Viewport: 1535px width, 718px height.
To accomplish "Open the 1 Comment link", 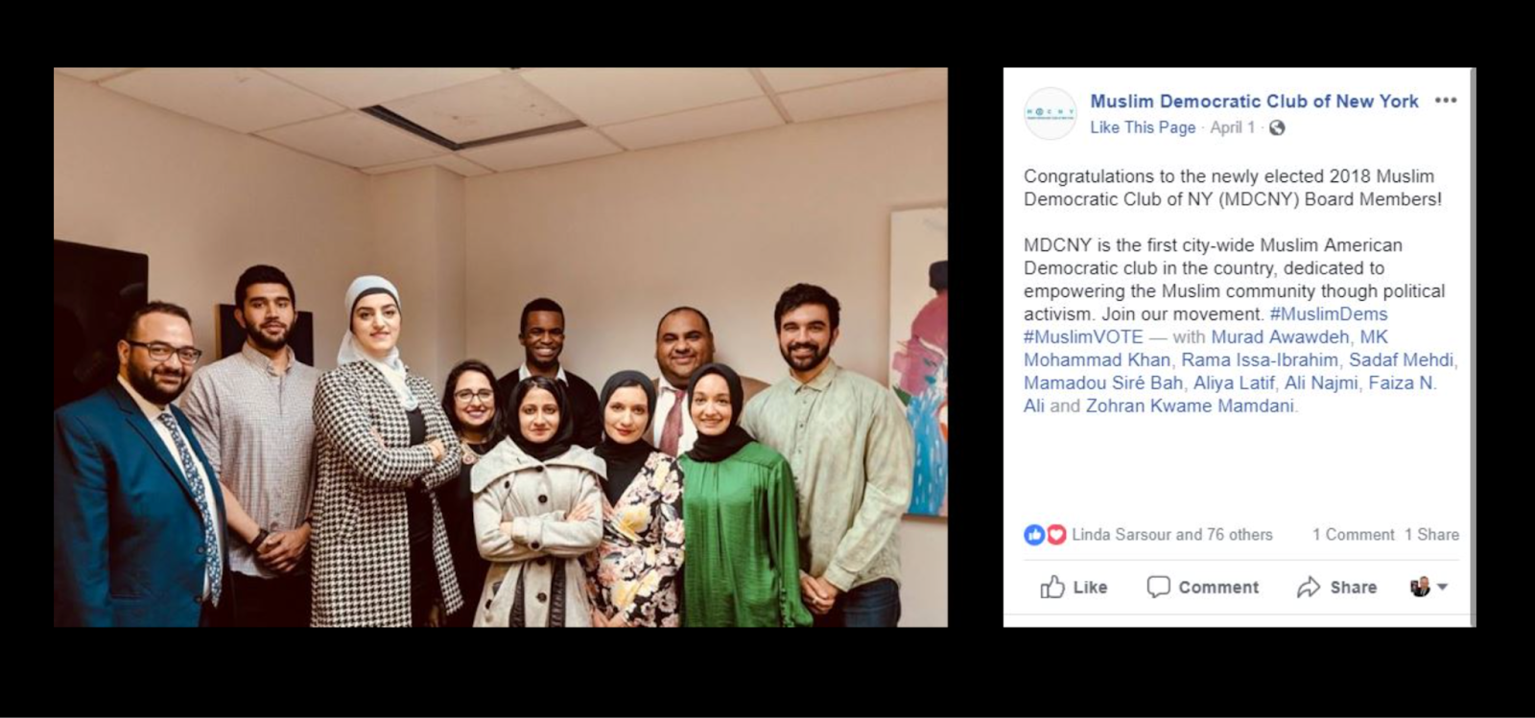I will [x=1353, y=535].
